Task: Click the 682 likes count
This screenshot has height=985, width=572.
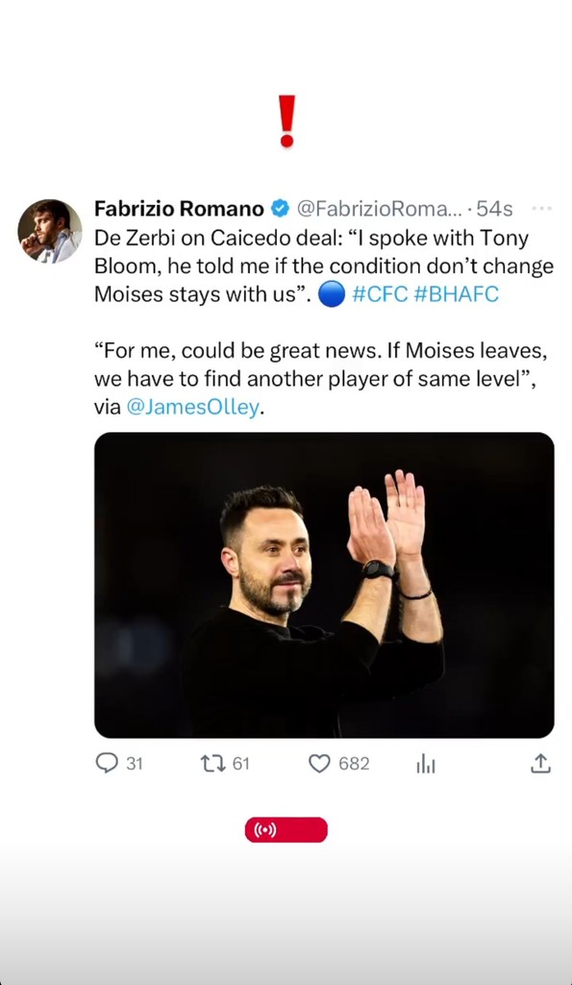Action: coord(354,764)
